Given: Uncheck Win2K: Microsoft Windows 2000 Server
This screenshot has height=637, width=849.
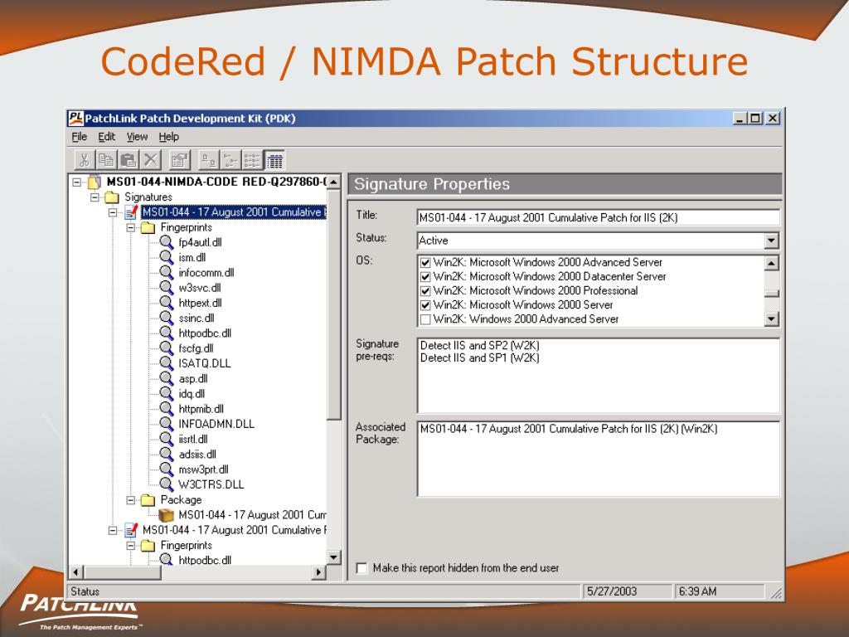Looking at the screenshot, I should coord(425,305).
